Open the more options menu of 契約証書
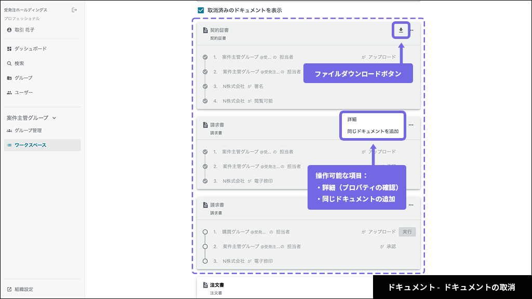 [x=412, y=30]
